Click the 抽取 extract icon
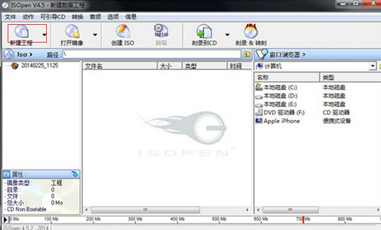Image resolution: width=381 pixels, height=230 pixels. pos(161,31)
